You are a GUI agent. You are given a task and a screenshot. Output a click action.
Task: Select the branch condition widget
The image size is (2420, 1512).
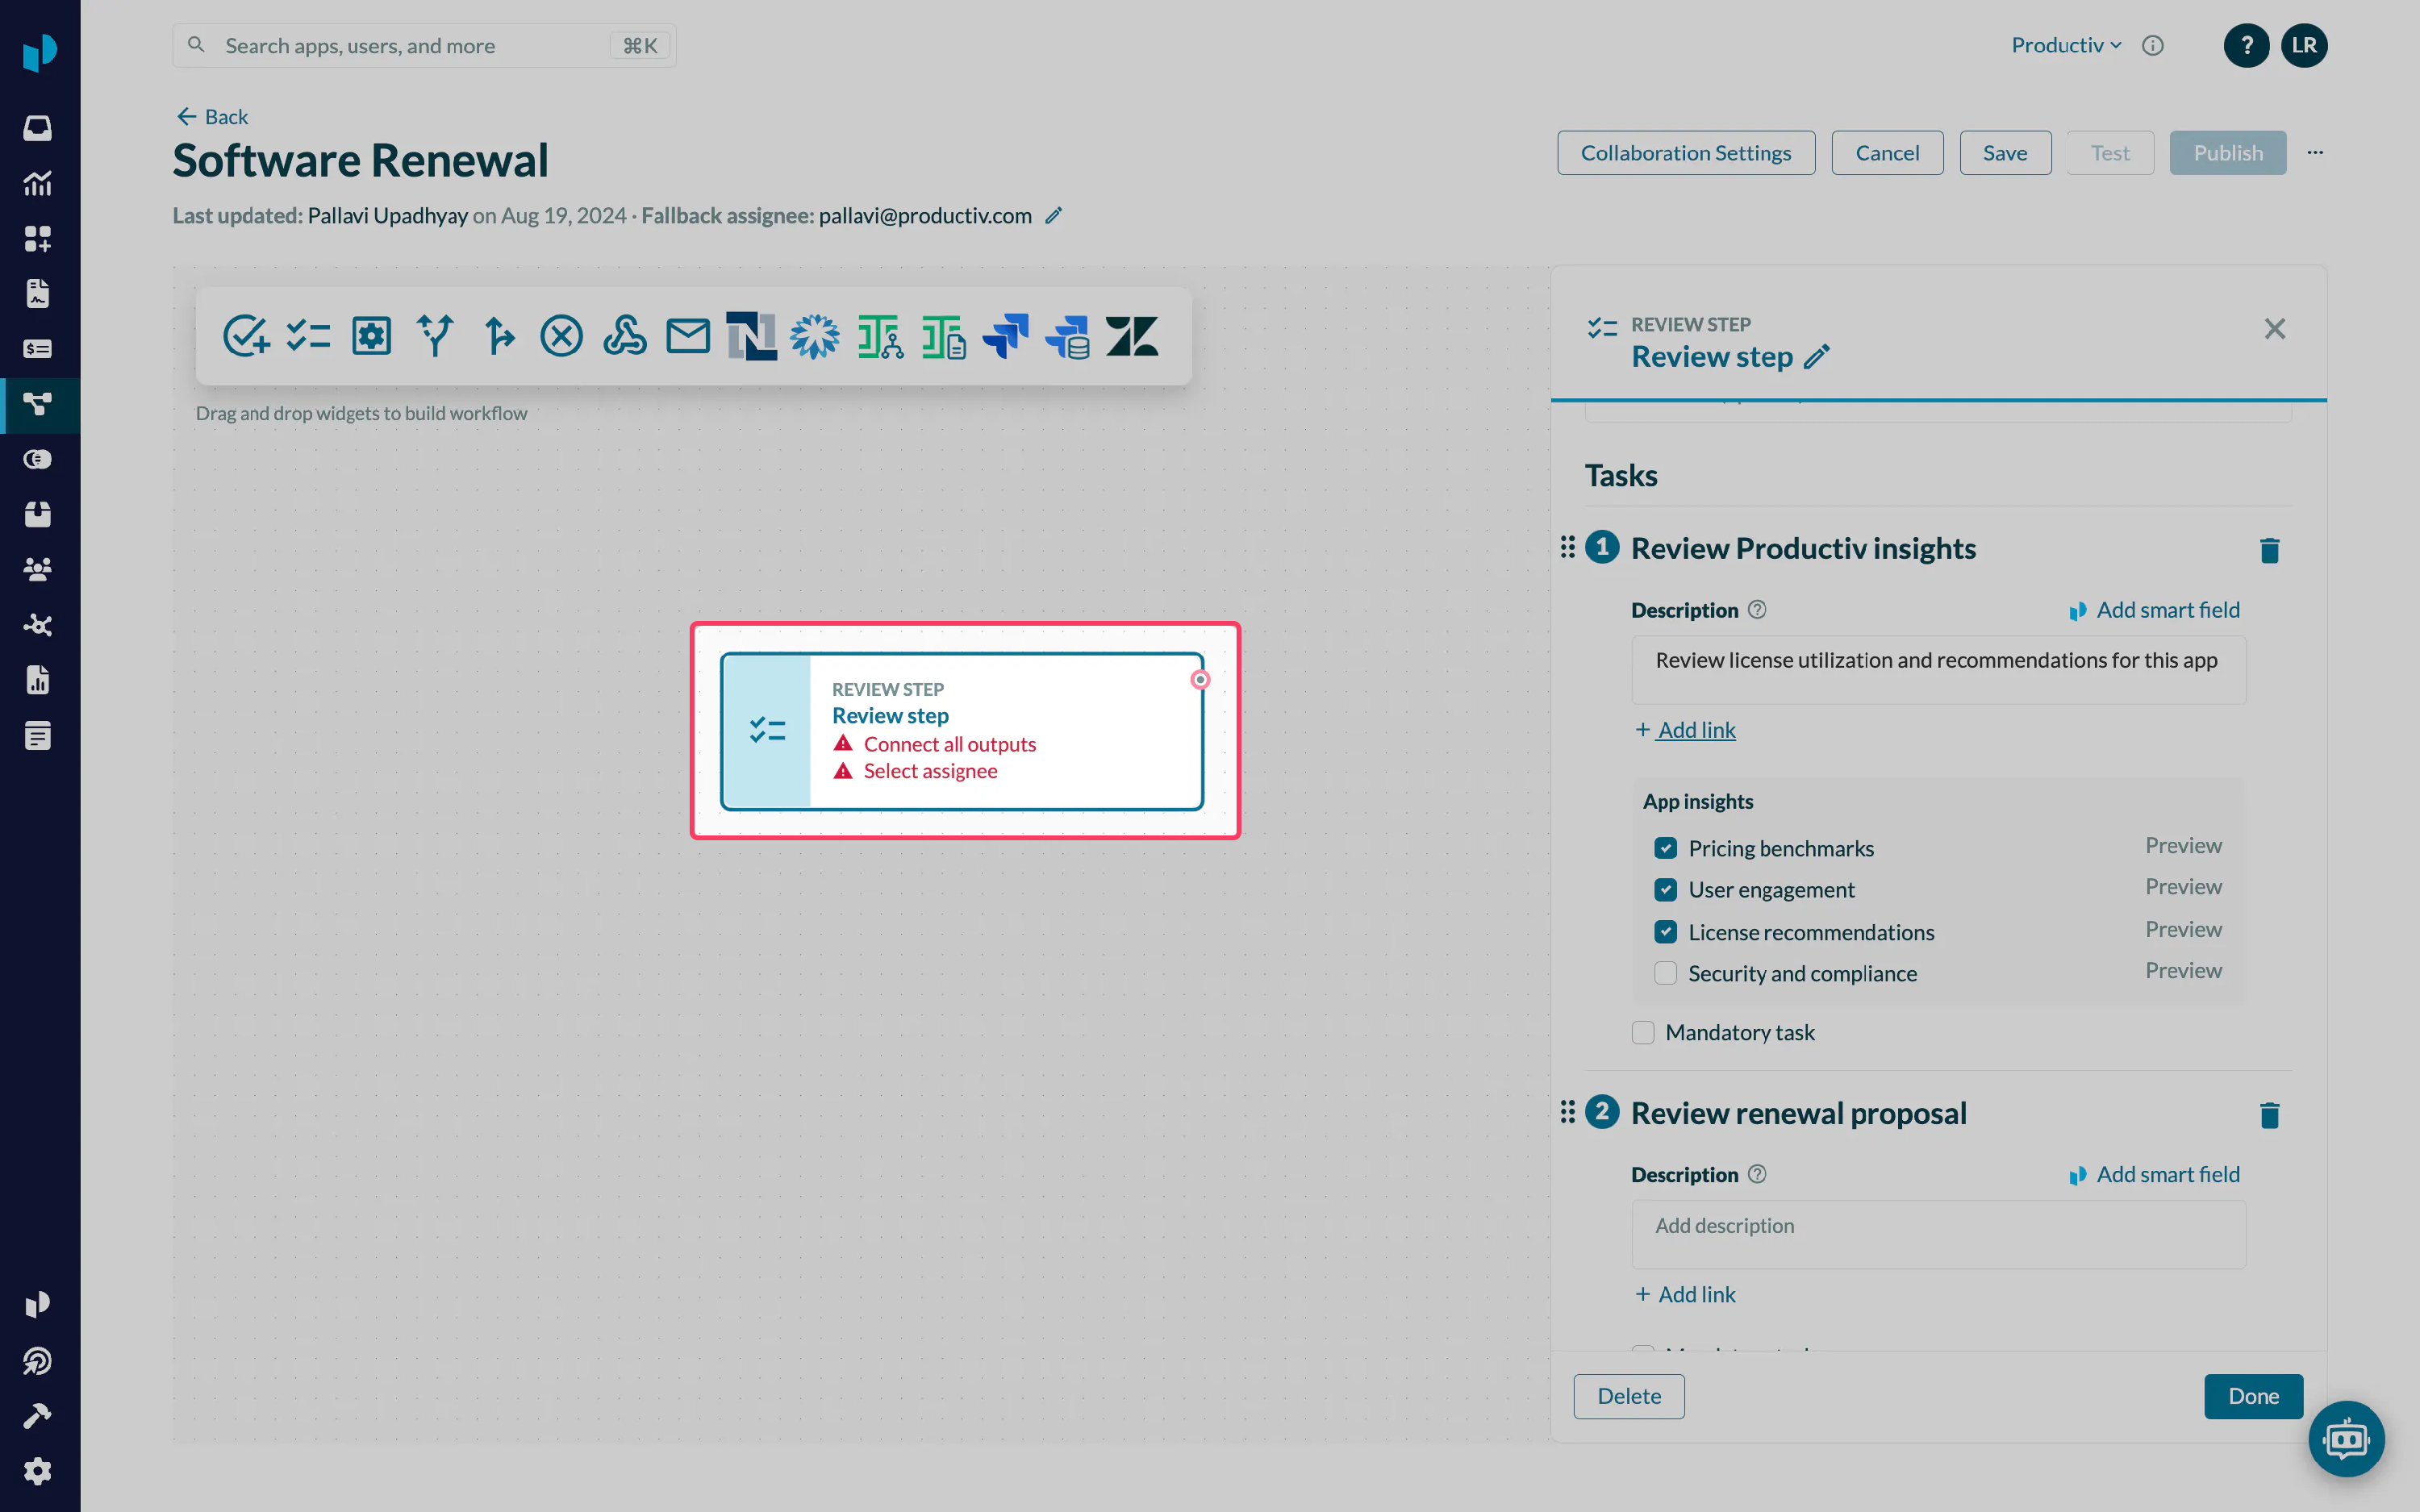[434, 336]
